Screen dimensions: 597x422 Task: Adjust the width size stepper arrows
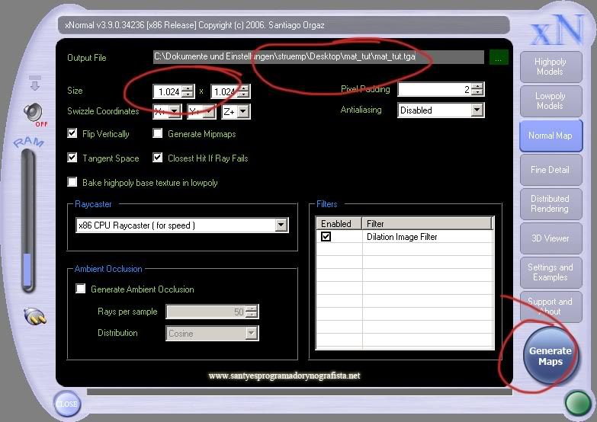click(x=188, y=91)
